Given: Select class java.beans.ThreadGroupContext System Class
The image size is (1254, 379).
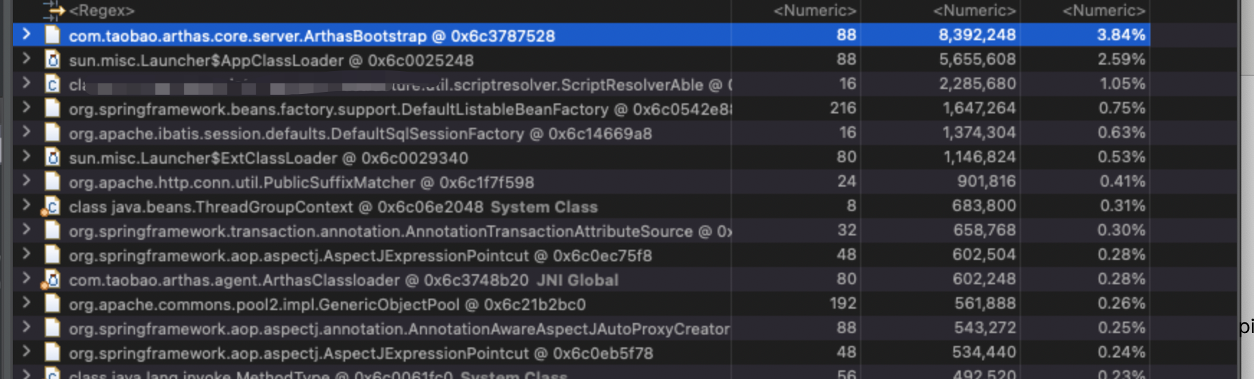Looking at the screenshot, I should click(x=333, y=207).
